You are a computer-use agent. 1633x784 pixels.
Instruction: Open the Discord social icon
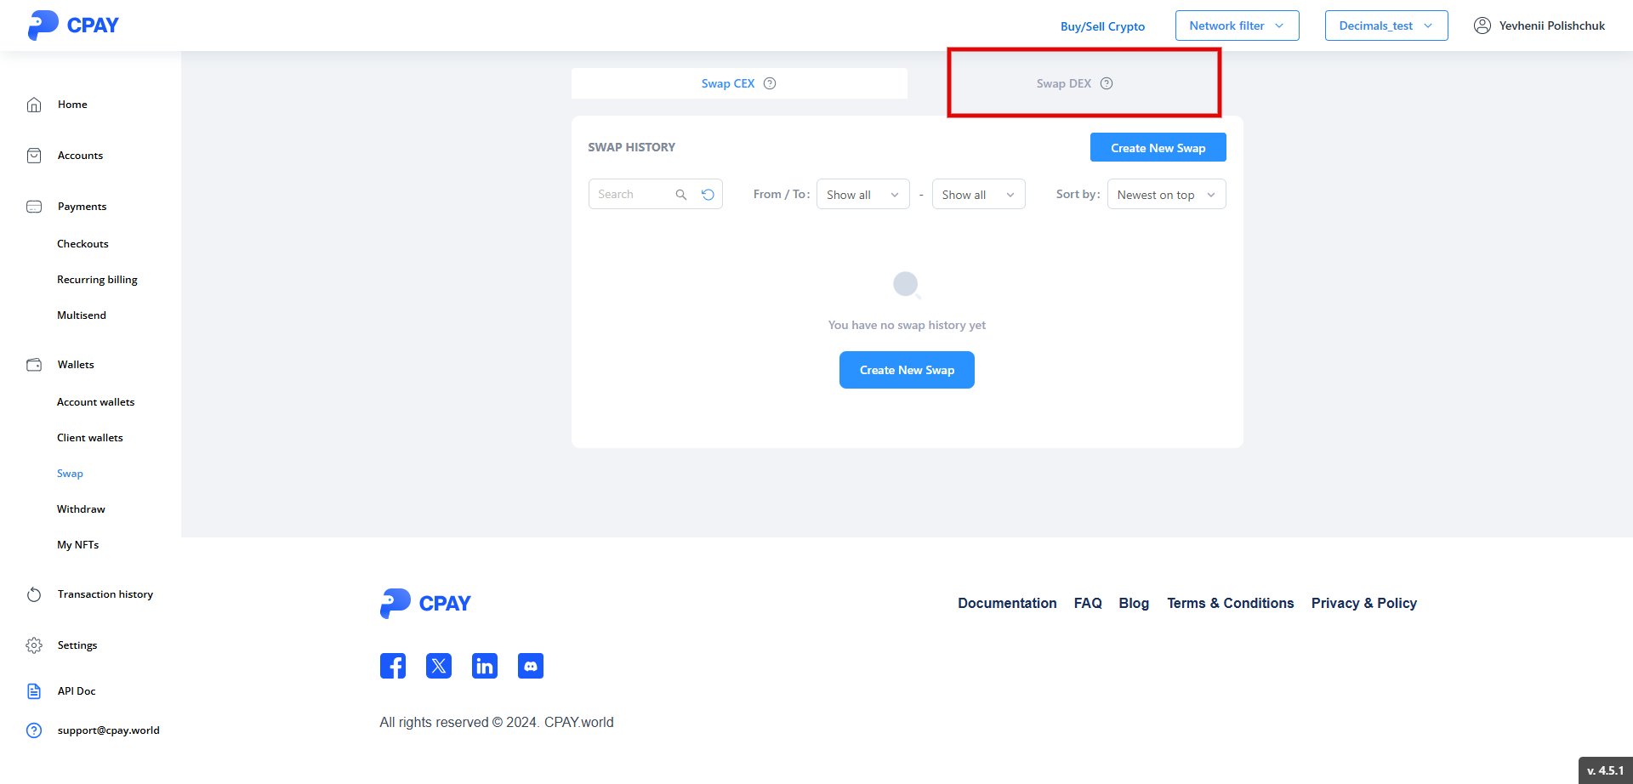pyautogui.click(x=531, y=666)
